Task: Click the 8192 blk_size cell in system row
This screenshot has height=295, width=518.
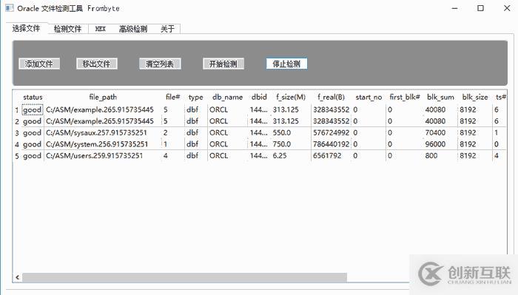Action: coord(468,144)
